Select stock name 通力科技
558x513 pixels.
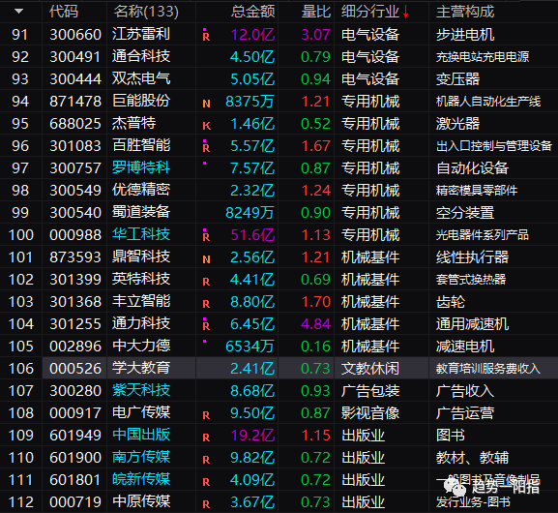[x=141, y=324]
